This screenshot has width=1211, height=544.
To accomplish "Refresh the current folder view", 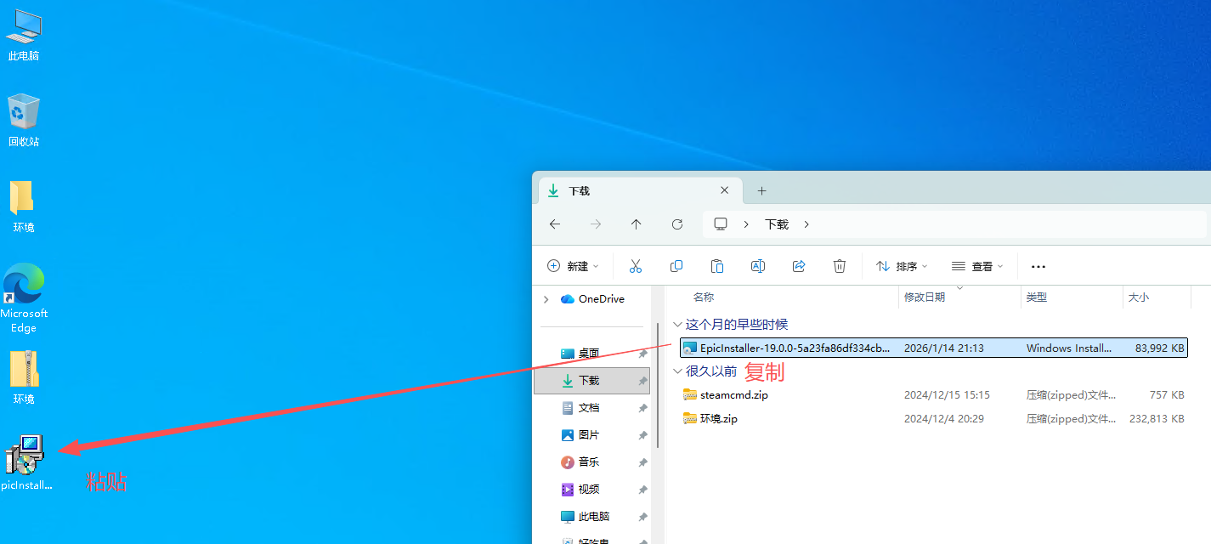I will [677, 224].
